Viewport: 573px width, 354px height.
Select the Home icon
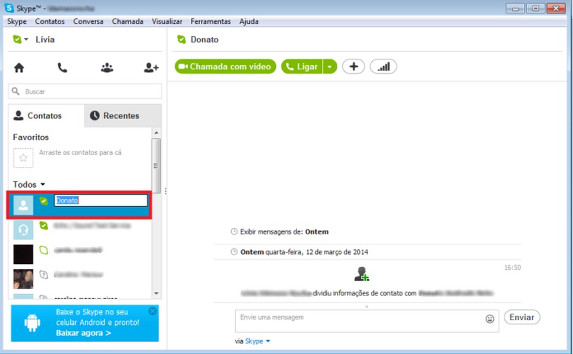(19, 67)
